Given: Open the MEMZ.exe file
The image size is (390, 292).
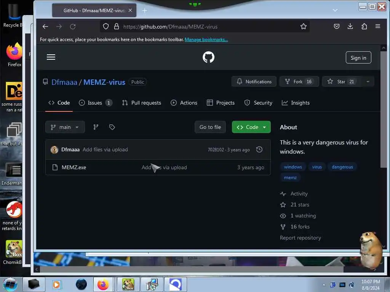Looking at the screenshot, I should tap(74, 167).
